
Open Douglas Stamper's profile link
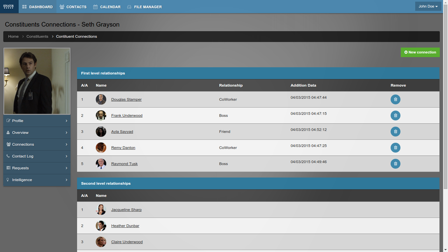(126, 99)
